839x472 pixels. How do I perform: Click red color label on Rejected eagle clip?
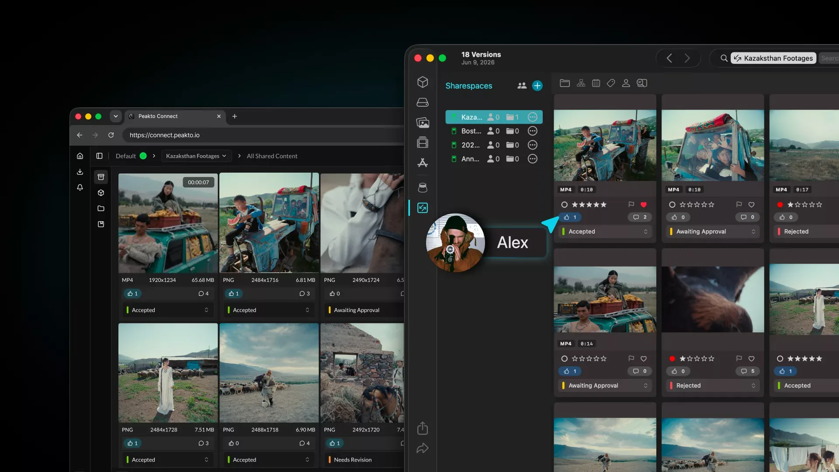point(672,359)
